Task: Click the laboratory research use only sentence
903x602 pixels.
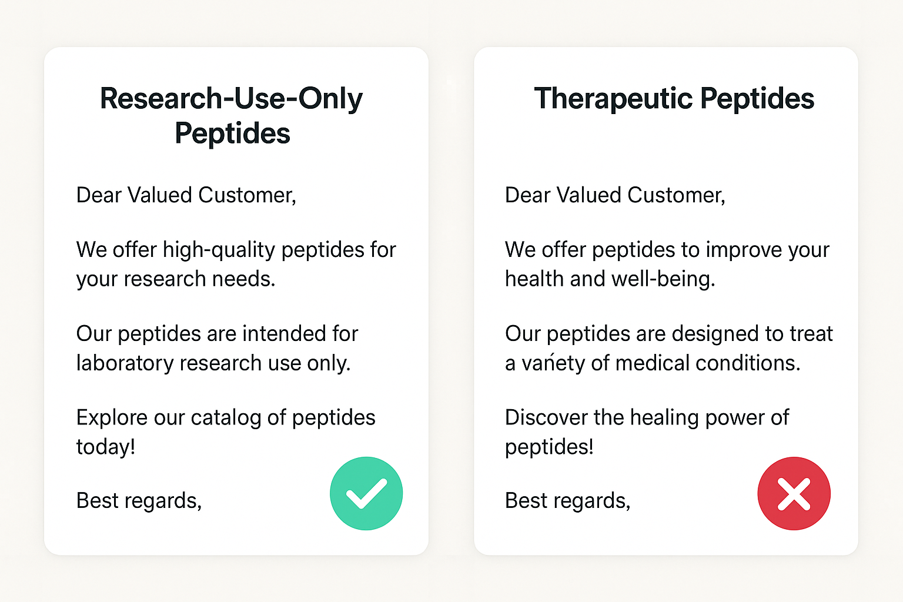Action: click(216, 348)
